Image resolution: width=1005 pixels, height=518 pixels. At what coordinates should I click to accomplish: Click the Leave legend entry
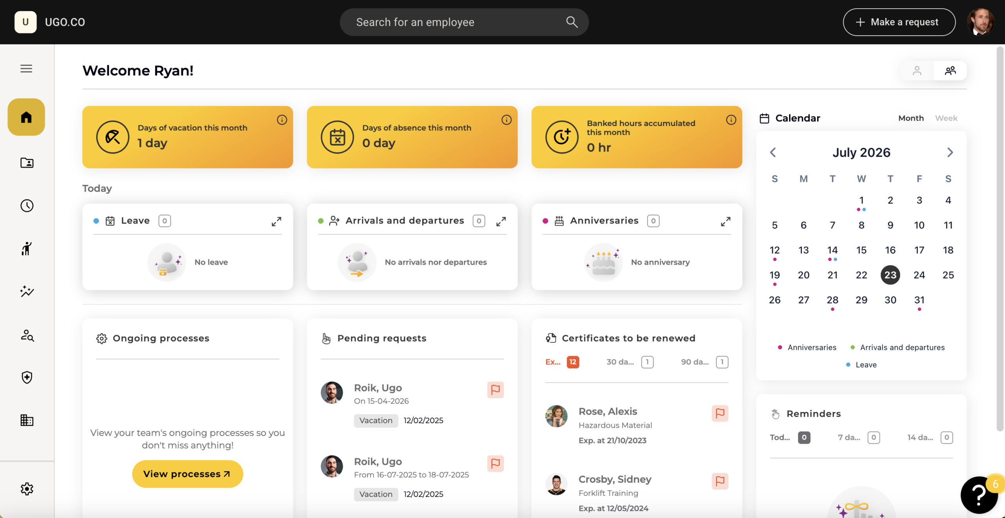pos(861,365)
